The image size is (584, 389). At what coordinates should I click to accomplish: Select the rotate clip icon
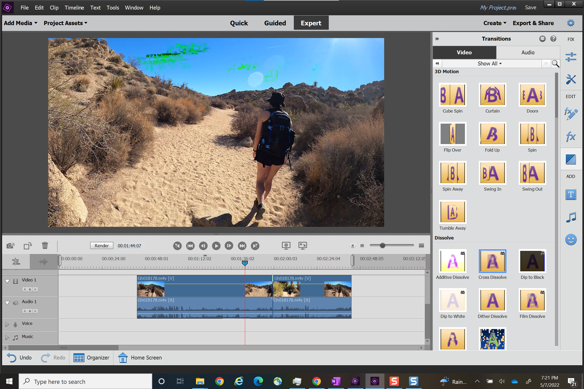(27, 245)
